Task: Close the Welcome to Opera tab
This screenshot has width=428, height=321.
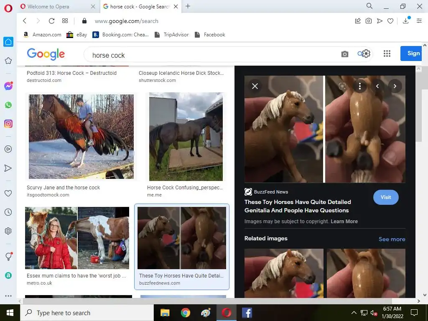Action: click(x=93, y=7)
